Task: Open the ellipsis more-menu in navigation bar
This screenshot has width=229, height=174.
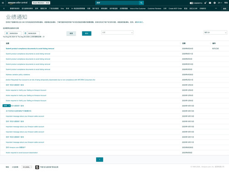Action: click(216, 8)
